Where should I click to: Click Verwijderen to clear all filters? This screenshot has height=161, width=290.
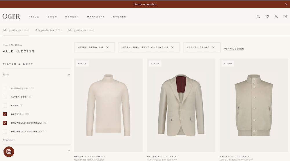[234, 49]
